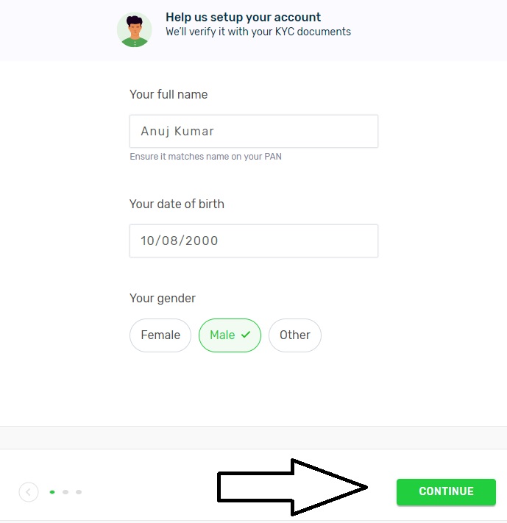Click the large black arrow pointing at Continue

tap(292, 487)
